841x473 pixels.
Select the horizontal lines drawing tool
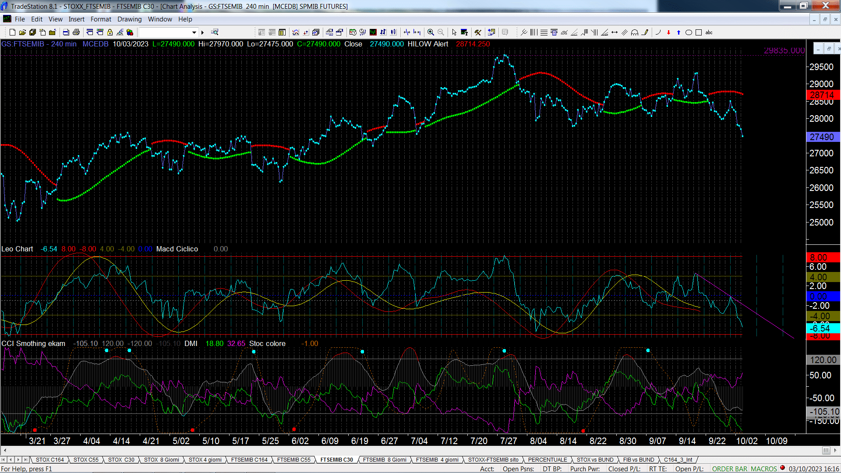[544, 32]
